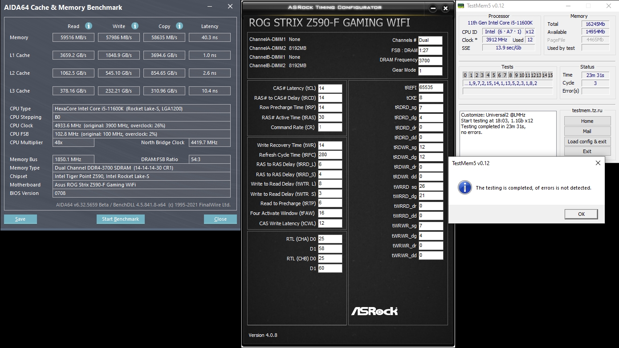Click the Row Precharge Time (tRP) field
Viewport: 619px width, 348px height.
[x=330, y=108]
